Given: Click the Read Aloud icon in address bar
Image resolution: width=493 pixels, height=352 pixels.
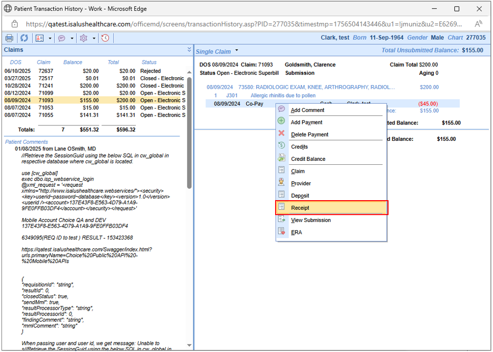Looking at the screenshot, I should [479, 23].
